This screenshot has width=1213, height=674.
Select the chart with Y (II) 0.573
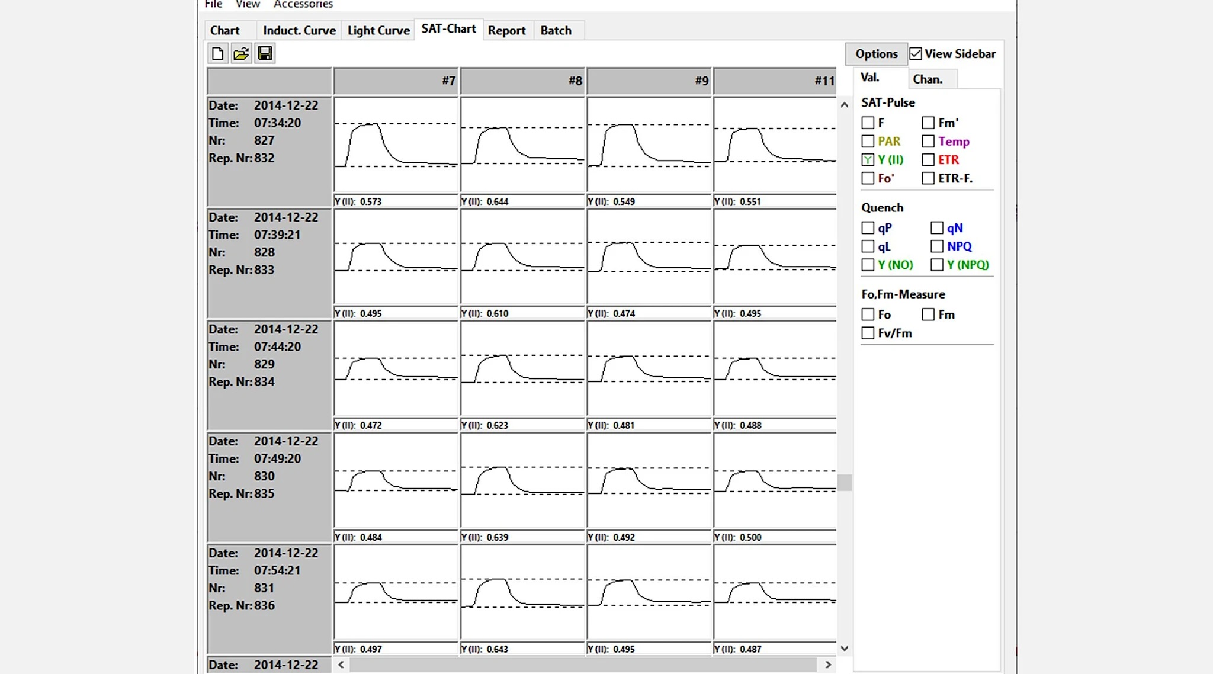396,145
